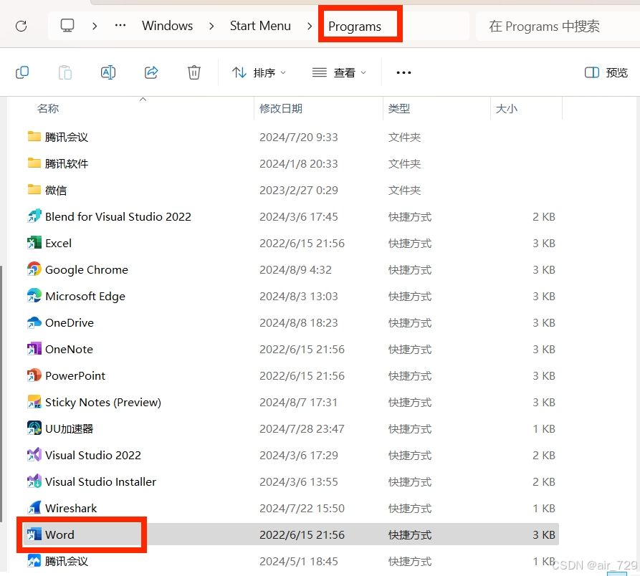The height and width of the screenshot is (576, 640).
Task: Click the UU加速器 shortcut icon
Action: pos(34,428)
